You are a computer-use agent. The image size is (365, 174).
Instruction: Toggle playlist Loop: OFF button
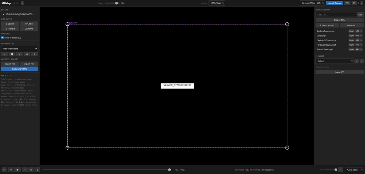[x=339, y=72]
